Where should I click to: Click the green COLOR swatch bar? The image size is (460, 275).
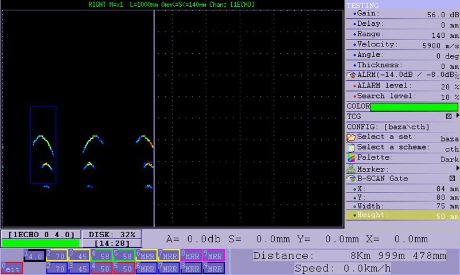point(414,107)
